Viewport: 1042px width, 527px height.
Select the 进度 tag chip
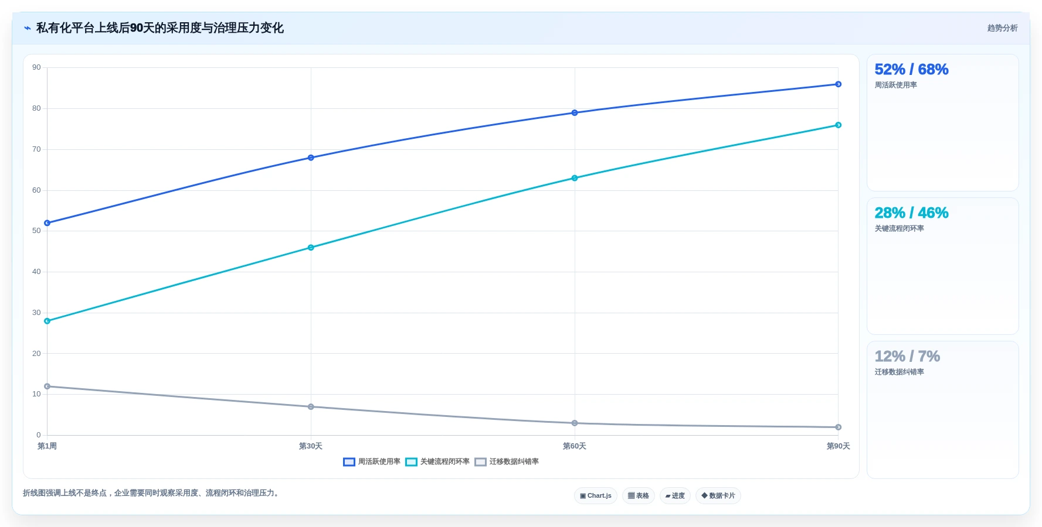(x=675, y=495)
